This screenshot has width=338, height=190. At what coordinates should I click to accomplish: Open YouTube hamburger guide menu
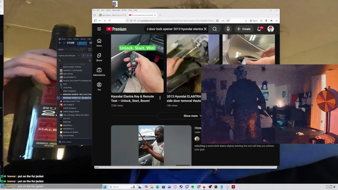[99, 29]
